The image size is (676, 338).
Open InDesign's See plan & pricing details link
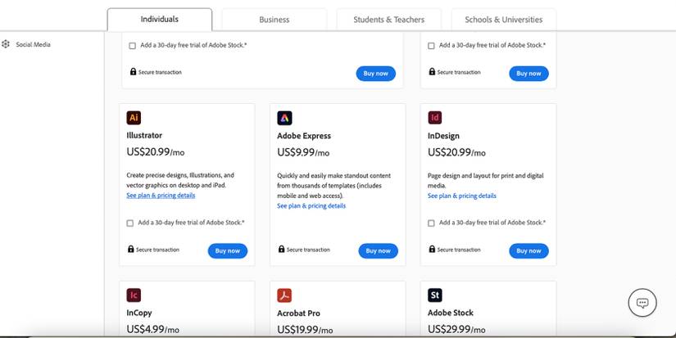(x=461, y=196)
